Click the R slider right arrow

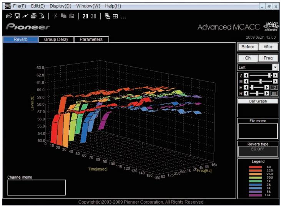(267, 93)
